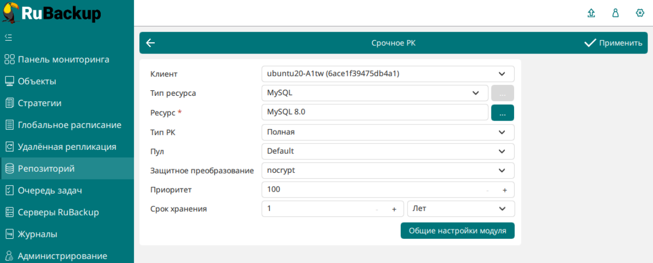This screenshot has height=263, width=653.
Task: Click Общие настройки модуля button
Action: tap(457, 231)
